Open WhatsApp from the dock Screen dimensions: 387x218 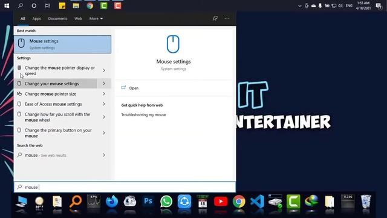coord(166,202)
